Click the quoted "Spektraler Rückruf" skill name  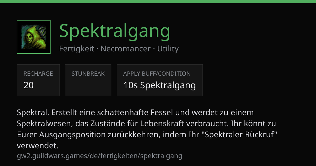coord(240,134)
